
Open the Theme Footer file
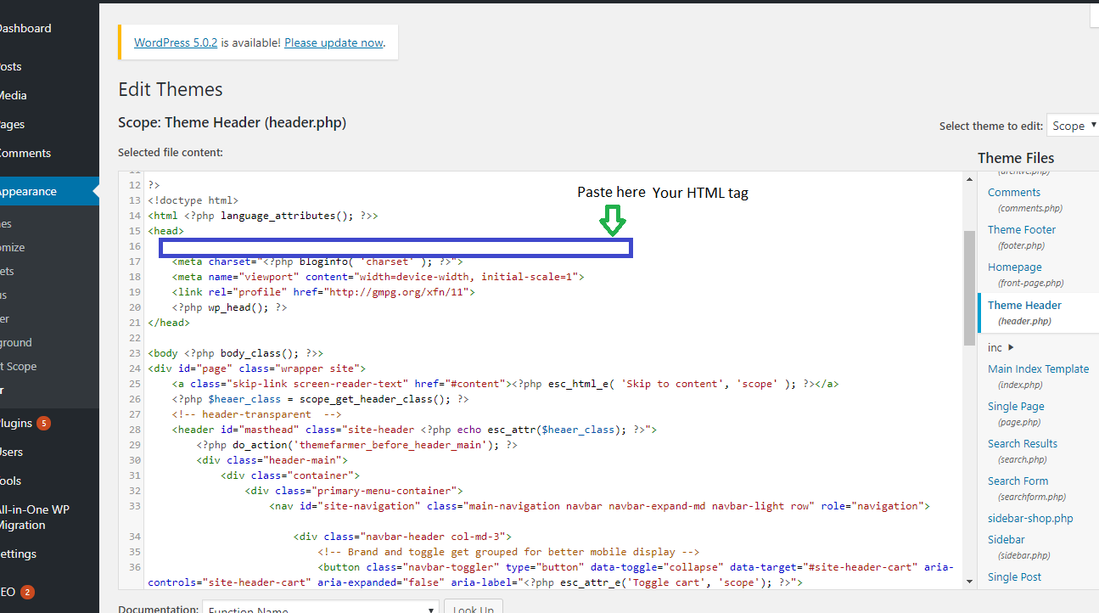pos(1022,229)
